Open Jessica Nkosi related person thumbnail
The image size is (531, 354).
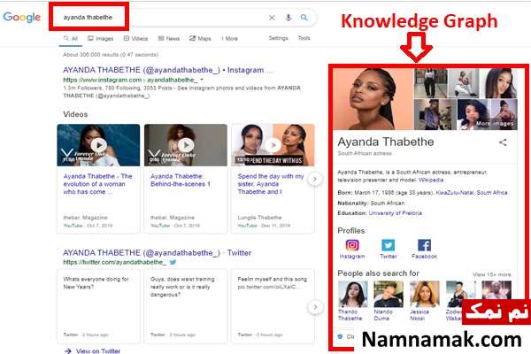424,294
